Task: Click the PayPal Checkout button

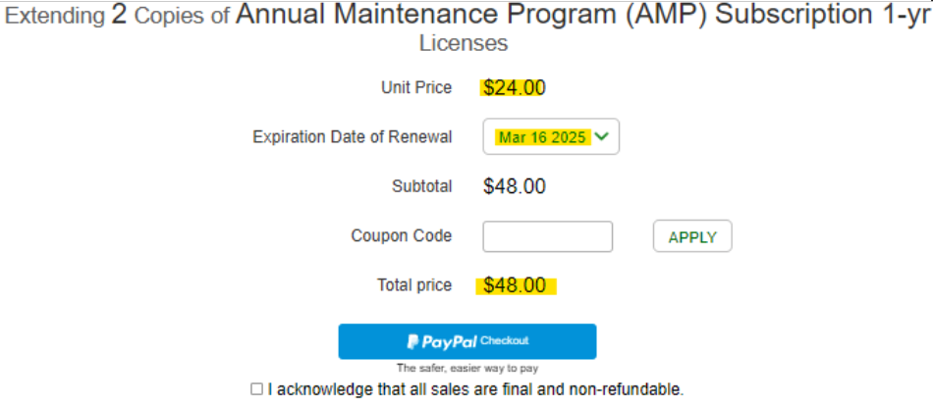Action: [x=467, y=341]
